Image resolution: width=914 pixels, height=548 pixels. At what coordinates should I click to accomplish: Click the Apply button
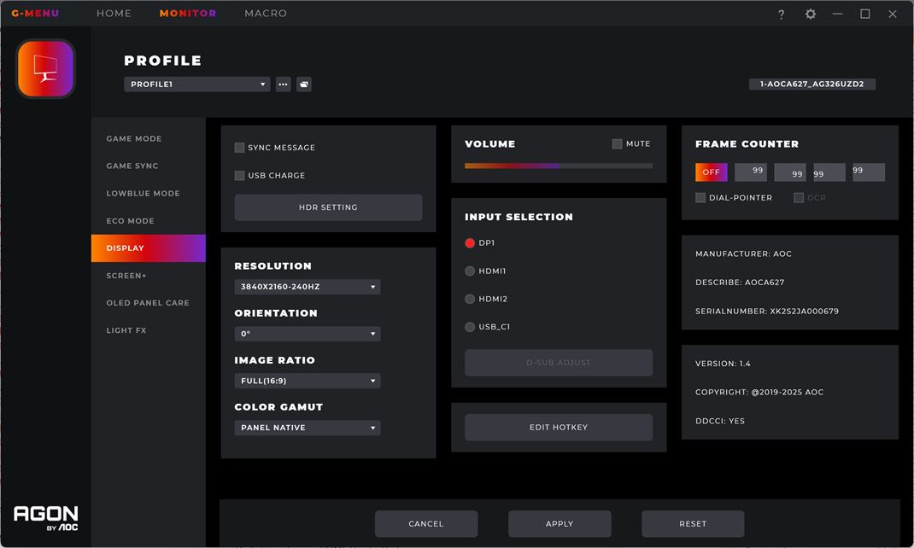coord(560,523)
